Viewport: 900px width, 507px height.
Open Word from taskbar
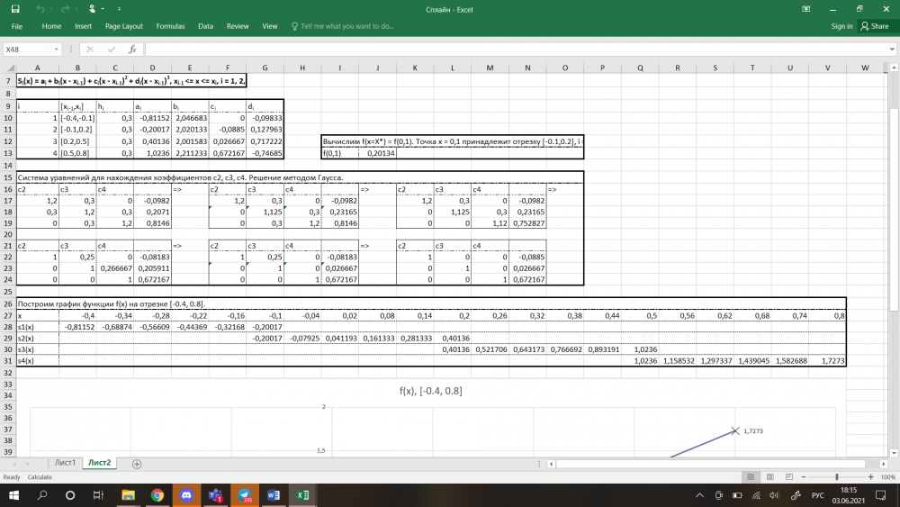point(274,495)
